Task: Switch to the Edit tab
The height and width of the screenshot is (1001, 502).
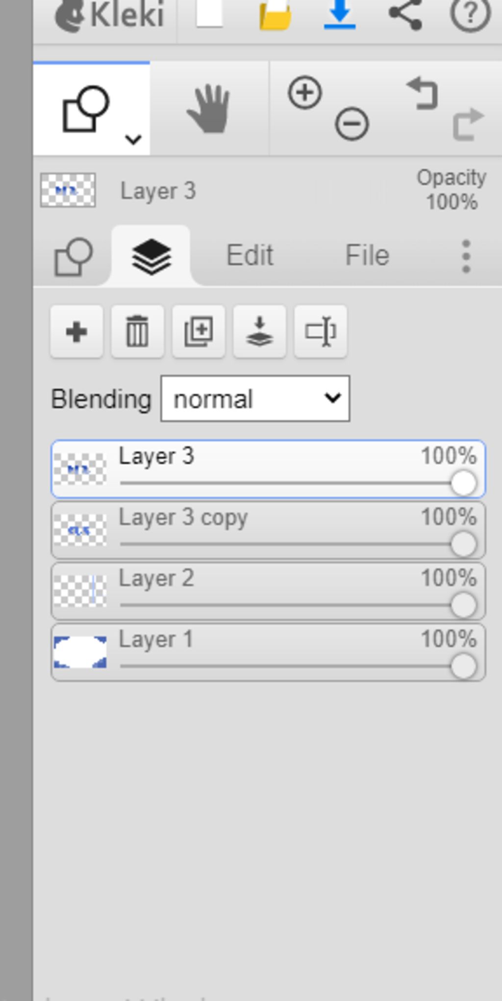Action: coord(250,256)
